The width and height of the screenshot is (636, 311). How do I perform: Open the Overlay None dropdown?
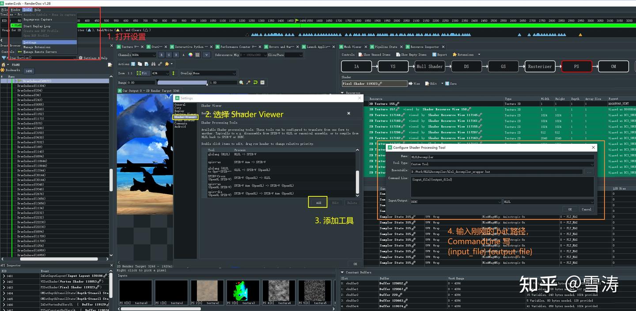215,73
